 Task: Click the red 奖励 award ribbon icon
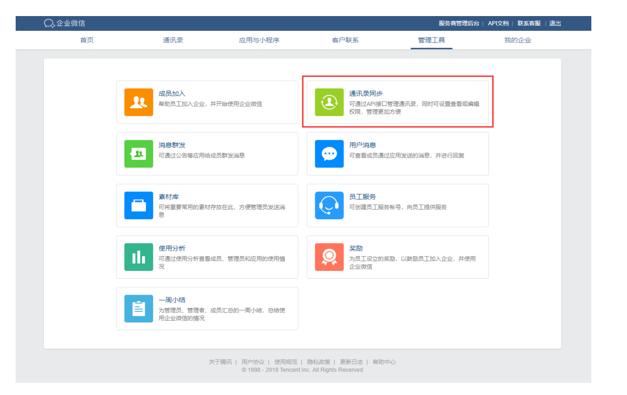329,257
